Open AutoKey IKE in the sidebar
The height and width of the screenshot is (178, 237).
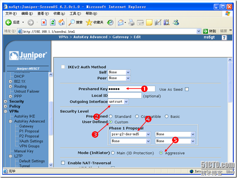click(x=25, y=116)
